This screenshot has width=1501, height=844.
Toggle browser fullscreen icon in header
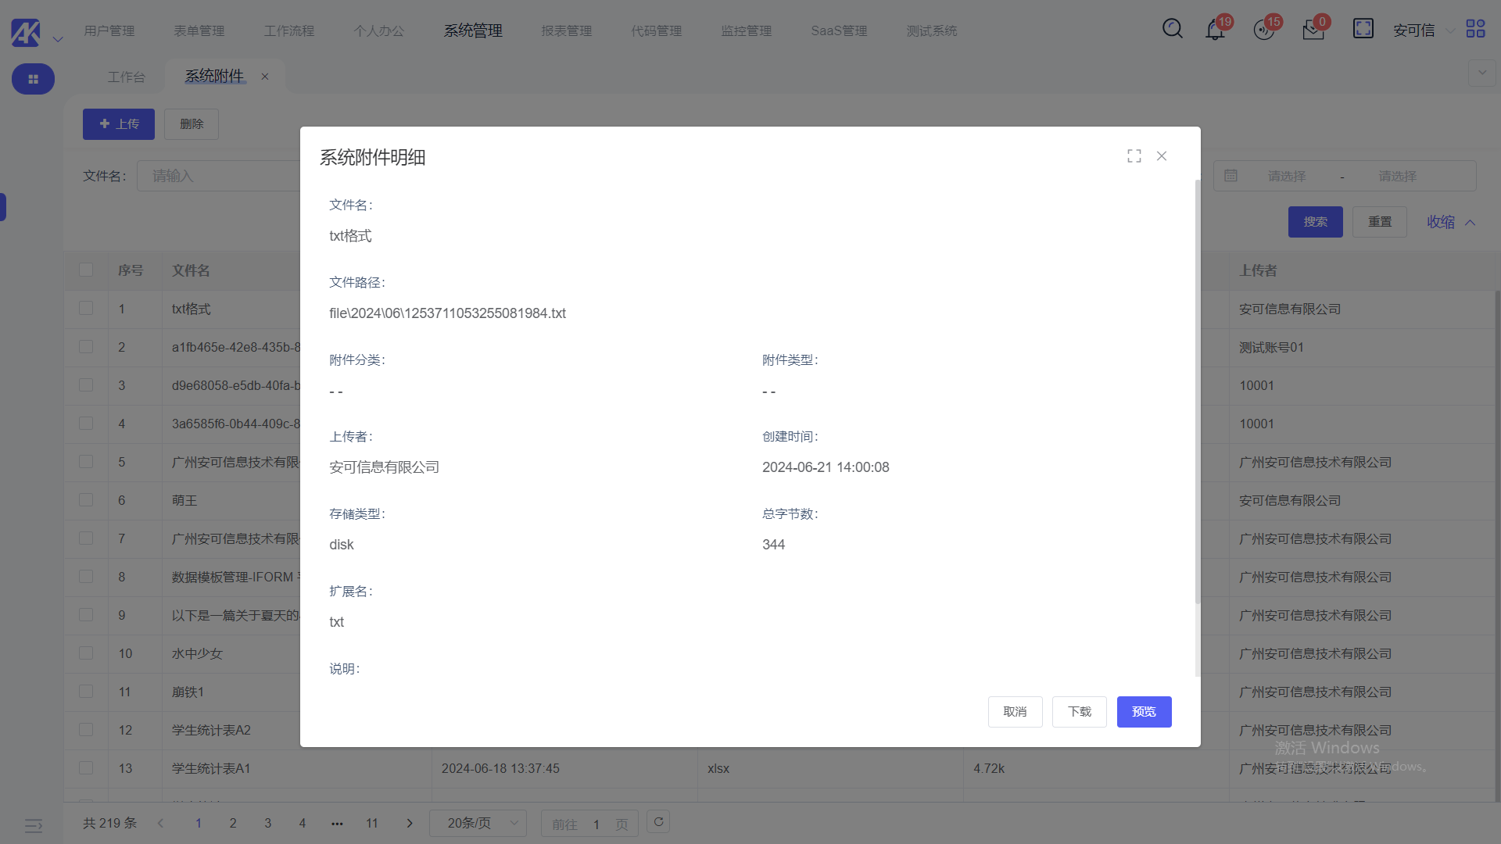click(x=1363, y=29)
